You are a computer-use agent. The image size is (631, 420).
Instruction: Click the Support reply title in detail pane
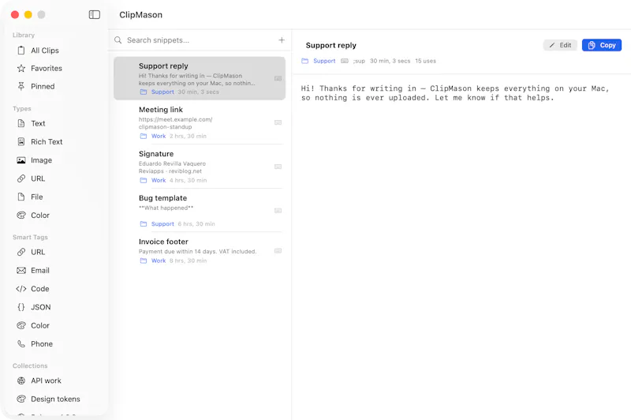coord(330,46)
